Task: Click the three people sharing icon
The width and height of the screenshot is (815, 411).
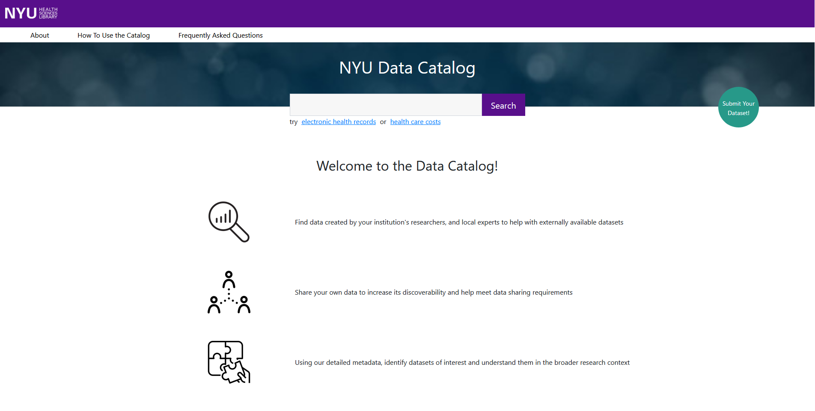Action: (229, 292)
